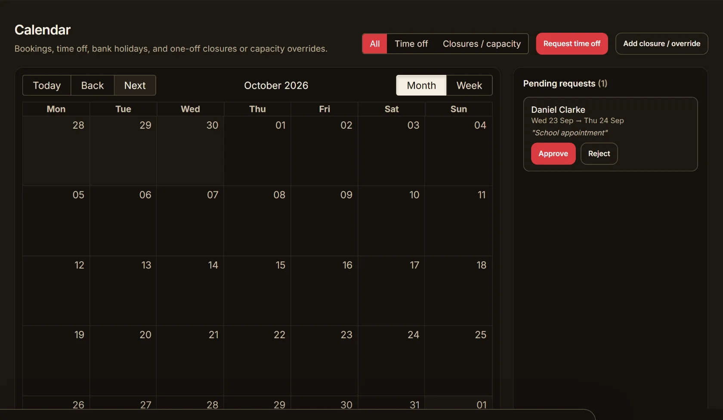Viewport: 723px width, 420px height.
Task: Click the Wed column header
Action: point(190,109)
